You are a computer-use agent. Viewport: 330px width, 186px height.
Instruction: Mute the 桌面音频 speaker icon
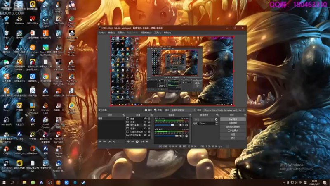point(181,136)
